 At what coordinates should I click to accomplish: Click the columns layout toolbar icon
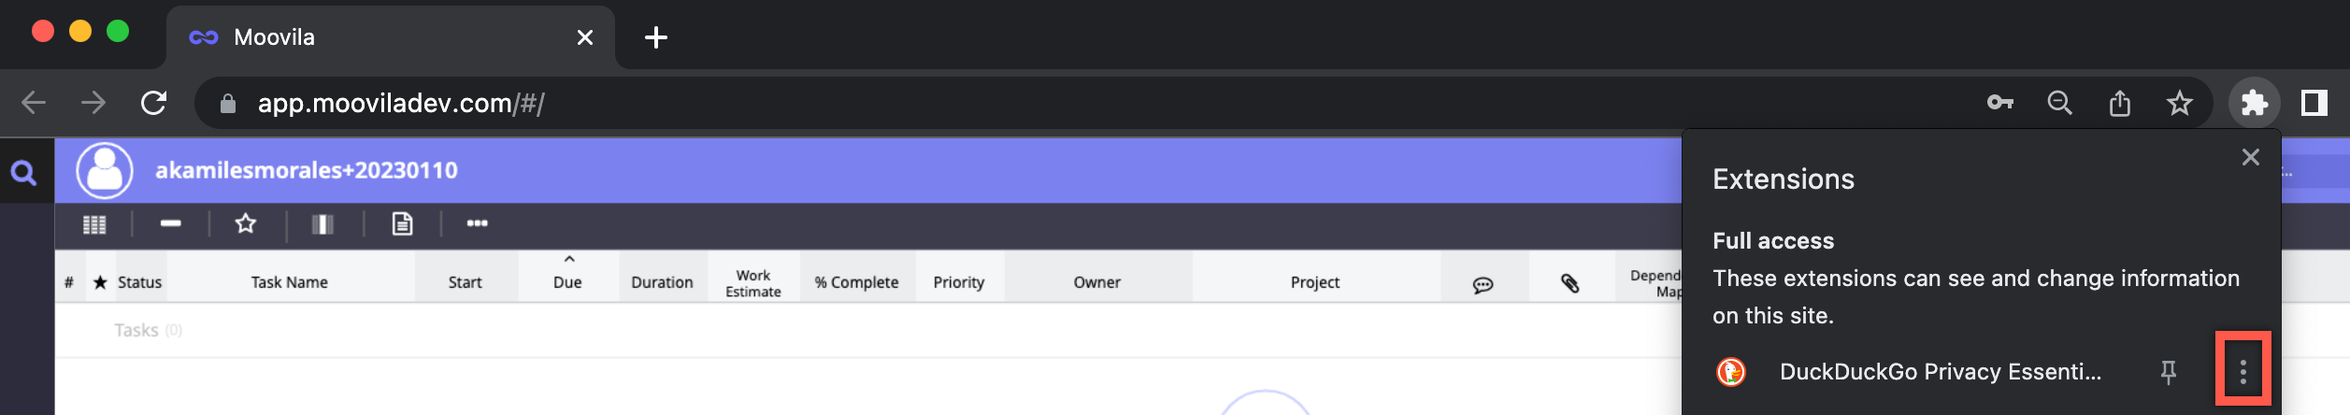click(322, 224)
